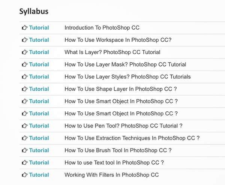
Task: Click the Syllabus heading
Action: coord(34,11)
